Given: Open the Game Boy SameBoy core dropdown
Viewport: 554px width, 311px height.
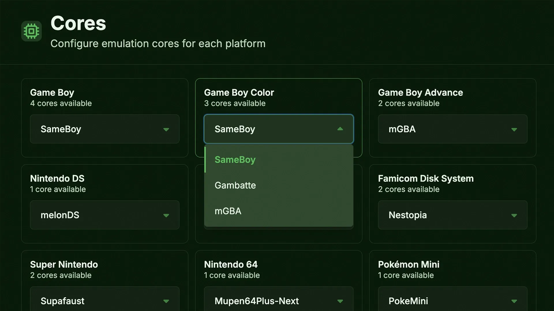Looking at the screenshot, I should 105,129.
